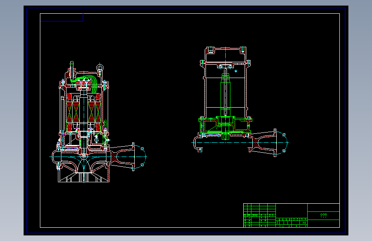Click the blue rectangle in the frame's top-left corner

point(62,17)
